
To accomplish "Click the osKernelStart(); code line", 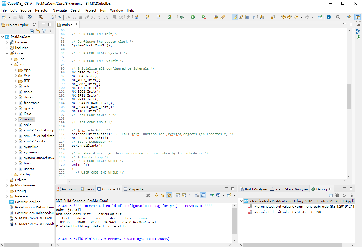I will (x=87, y=146).
